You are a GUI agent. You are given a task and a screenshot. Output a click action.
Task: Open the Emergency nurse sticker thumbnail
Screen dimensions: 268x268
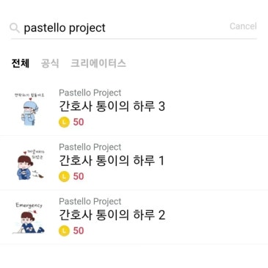click(x=29, y=217)
